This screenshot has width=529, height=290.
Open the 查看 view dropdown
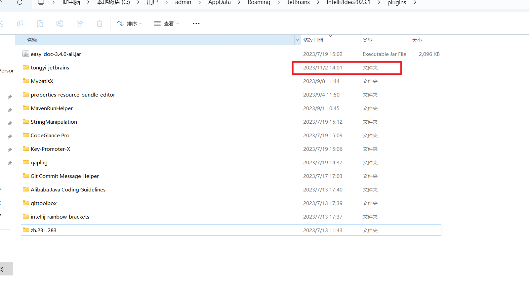click(167, 23)
